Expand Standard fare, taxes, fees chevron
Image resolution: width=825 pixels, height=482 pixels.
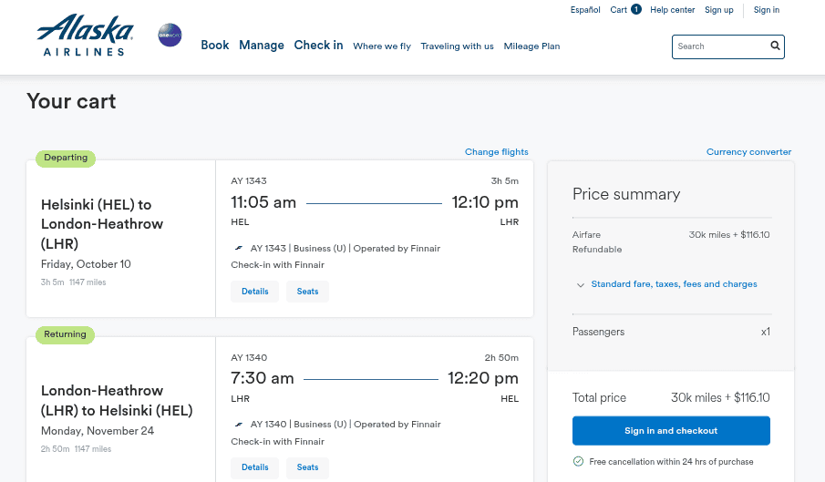pos(581,285)
